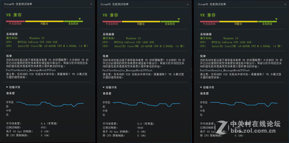Click the yellow 可胜任 bar in left window
This screenshot has height=143, width=289.
coord(44,21)
